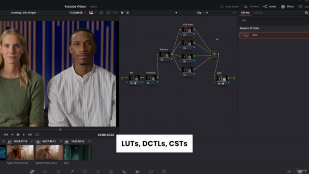Screen dimensions: 309x174
Task: Jump to first frame
Action: pyautogui.click(x=6, y=134)
